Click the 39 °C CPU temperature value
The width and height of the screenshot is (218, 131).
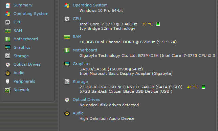click(147, 24)
